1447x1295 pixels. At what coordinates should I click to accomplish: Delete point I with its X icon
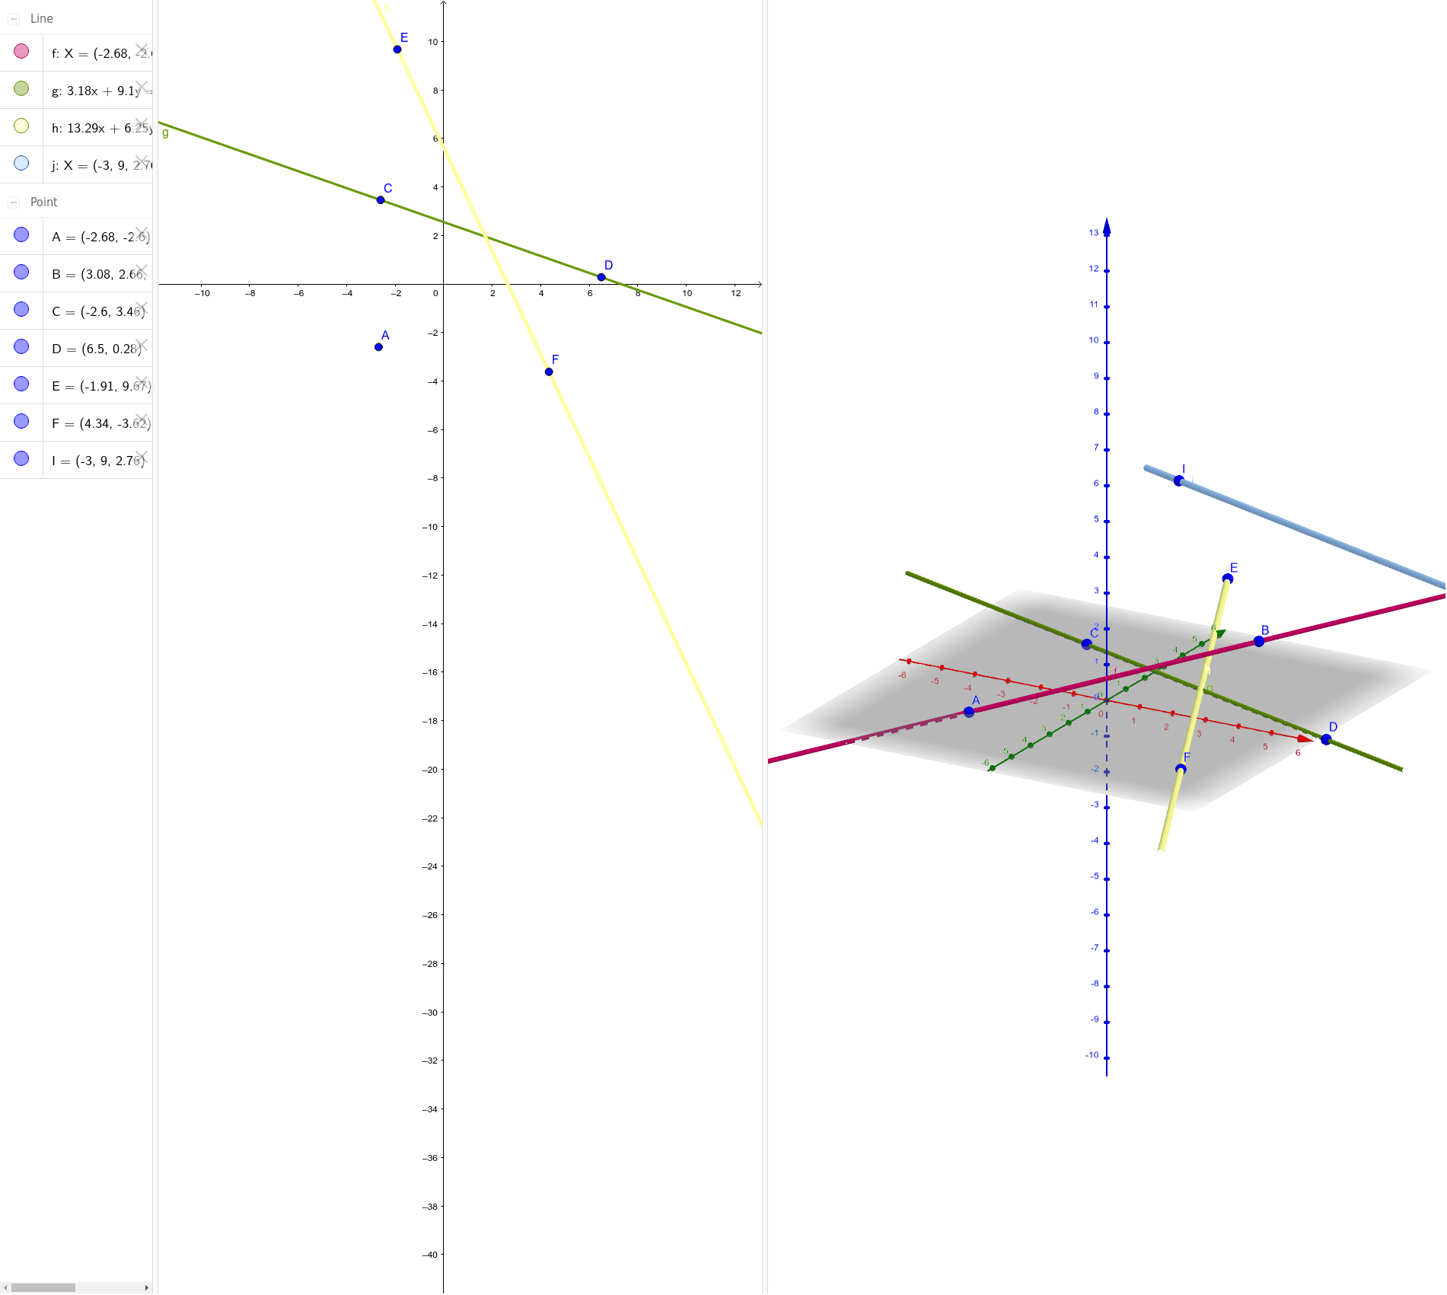(142, 457)
